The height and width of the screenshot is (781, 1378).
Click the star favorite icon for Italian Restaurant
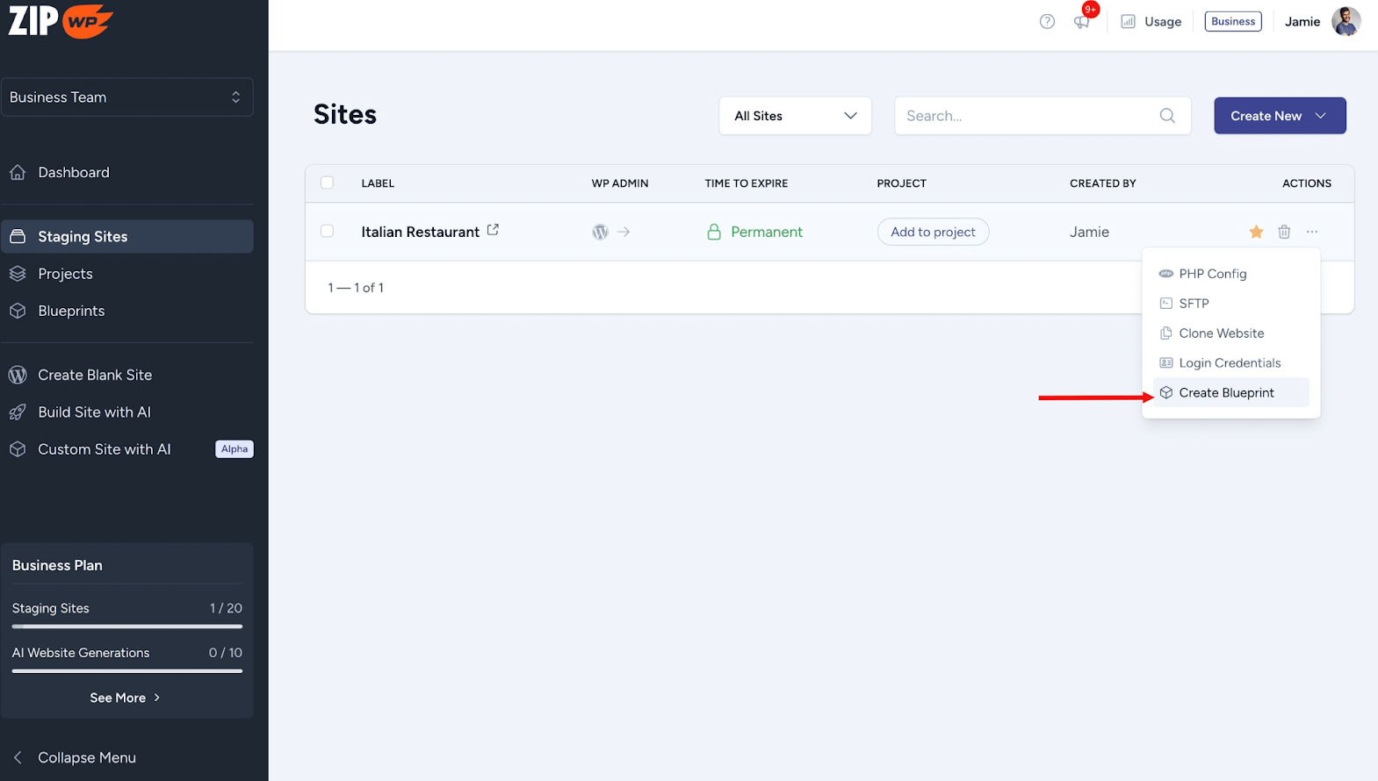(x=1256, y=232)
